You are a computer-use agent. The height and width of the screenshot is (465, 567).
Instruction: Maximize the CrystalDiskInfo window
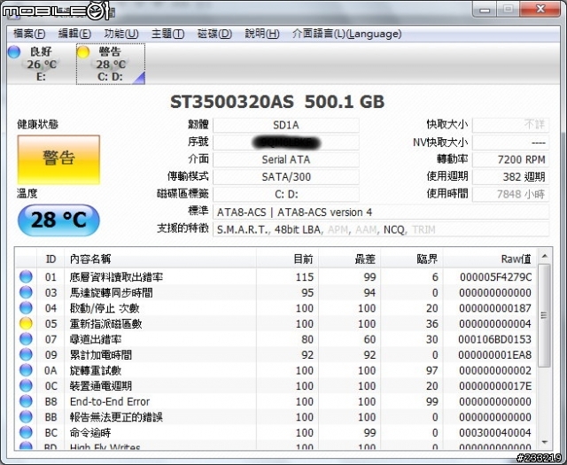[508, 9]
